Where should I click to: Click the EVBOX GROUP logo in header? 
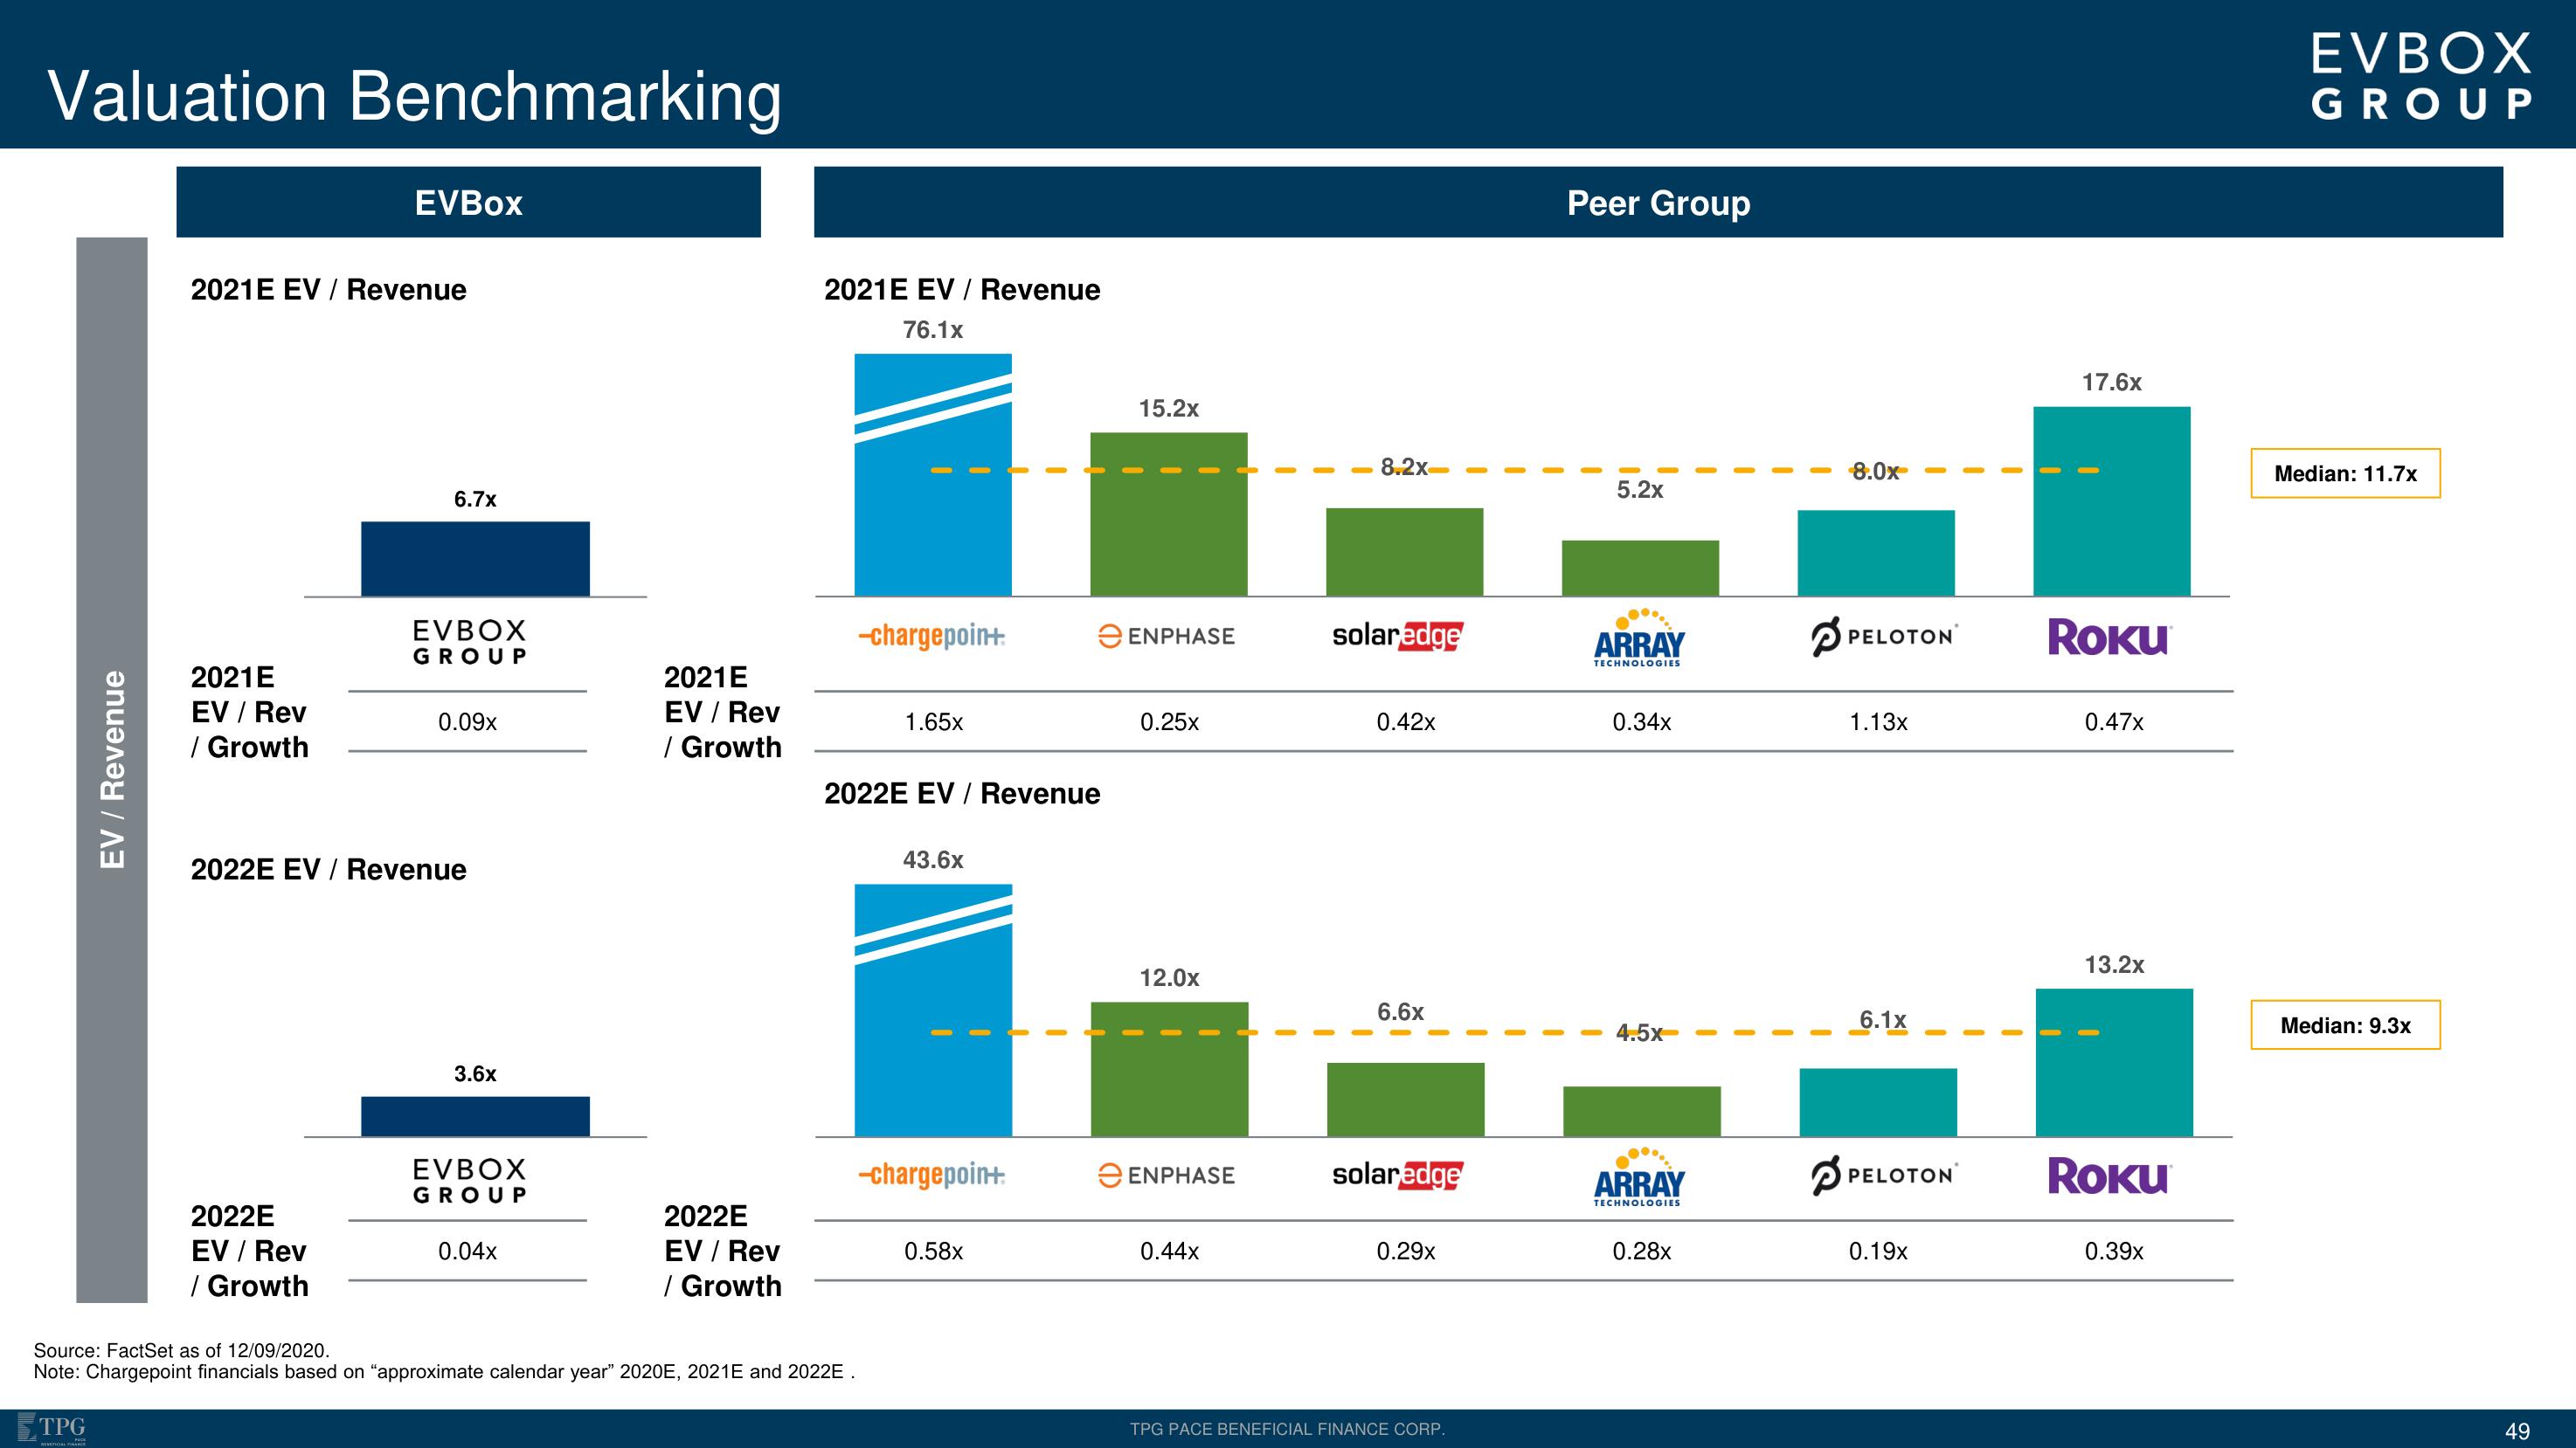tap(2421, 77)
